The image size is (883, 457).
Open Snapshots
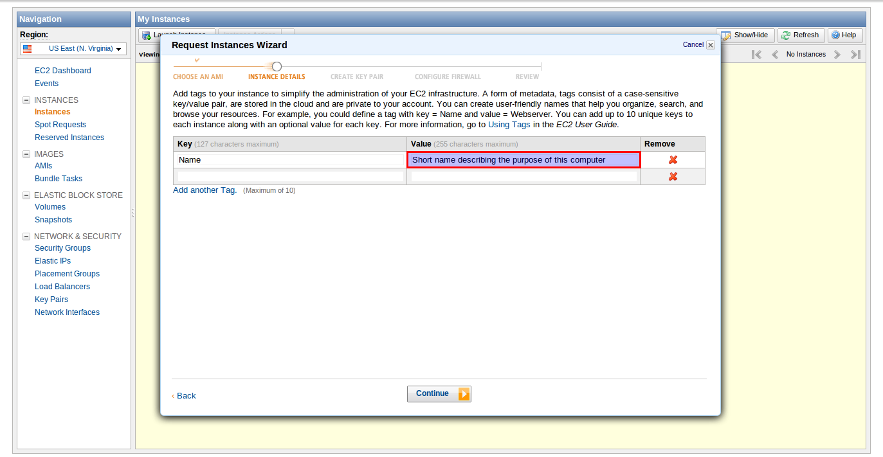coord(53,220)
